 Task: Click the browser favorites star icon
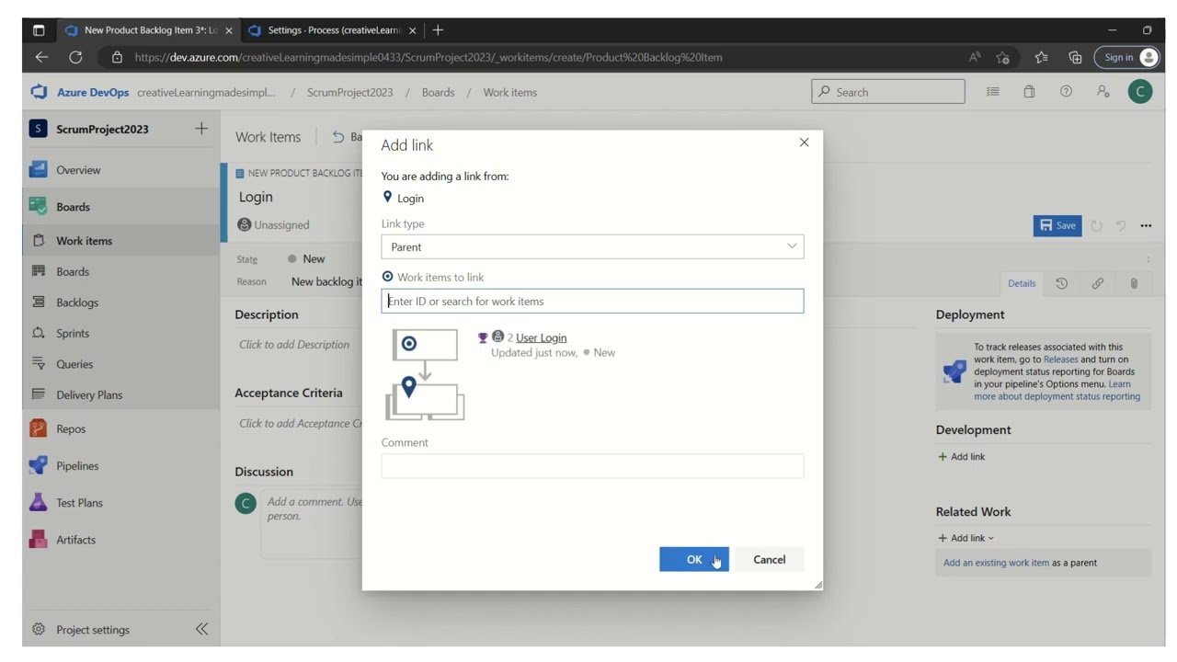coord(1002,57)
